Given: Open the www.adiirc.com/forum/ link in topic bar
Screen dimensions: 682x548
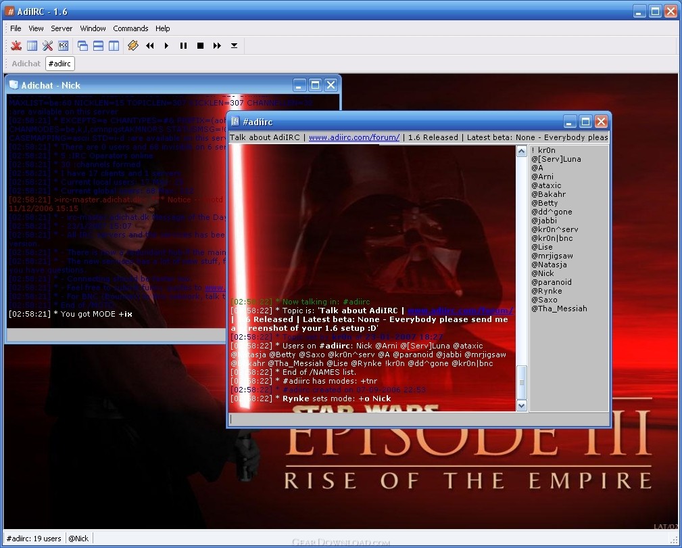Looking at the screenshot, I should point(354,137).
